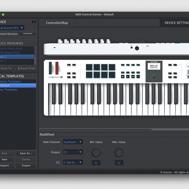Select the Loop button above Stop
The height and width of the screenshot is (189, 189).
click(123, 73)
